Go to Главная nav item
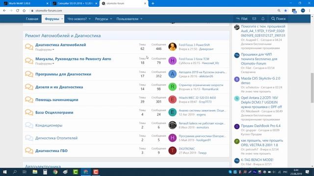The width and height of the screenshot is (314, 176). [x=32, y=19]
